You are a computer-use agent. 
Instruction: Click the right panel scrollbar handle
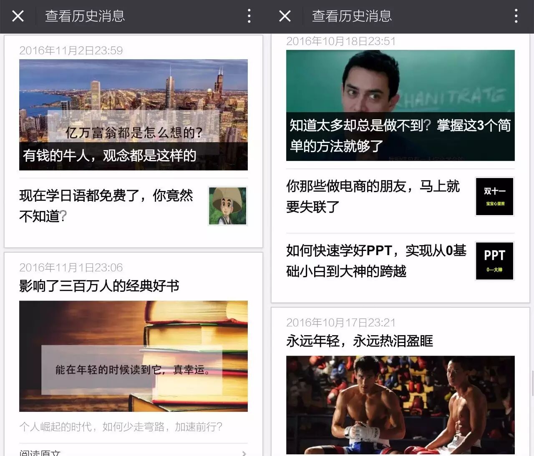click(532, 383)
